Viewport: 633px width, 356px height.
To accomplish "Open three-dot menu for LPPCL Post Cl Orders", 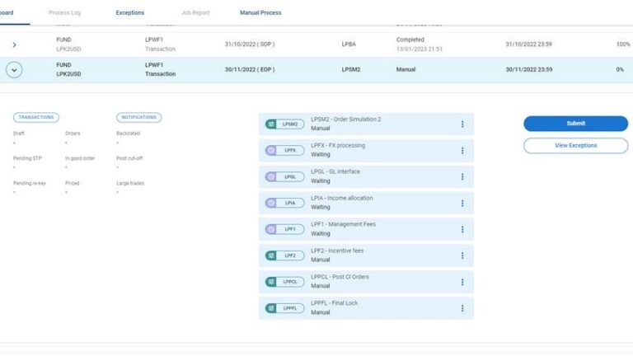I will click(x=462, y=282).
